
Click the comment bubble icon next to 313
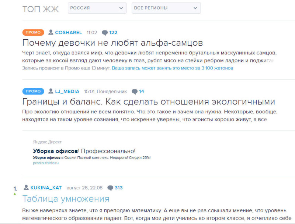pos(110,188)
